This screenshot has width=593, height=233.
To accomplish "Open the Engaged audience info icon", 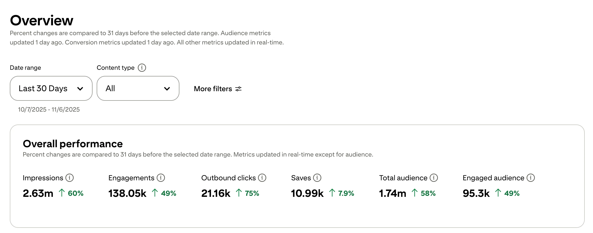I will pyautogui.click(x=531, y=178).
